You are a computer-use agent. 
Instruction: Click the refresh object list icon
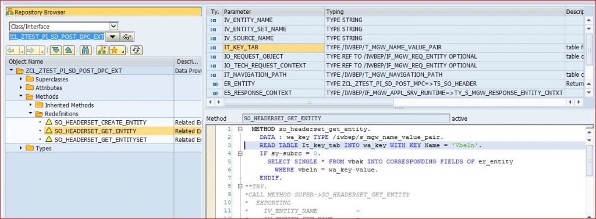tap(136, 50)
